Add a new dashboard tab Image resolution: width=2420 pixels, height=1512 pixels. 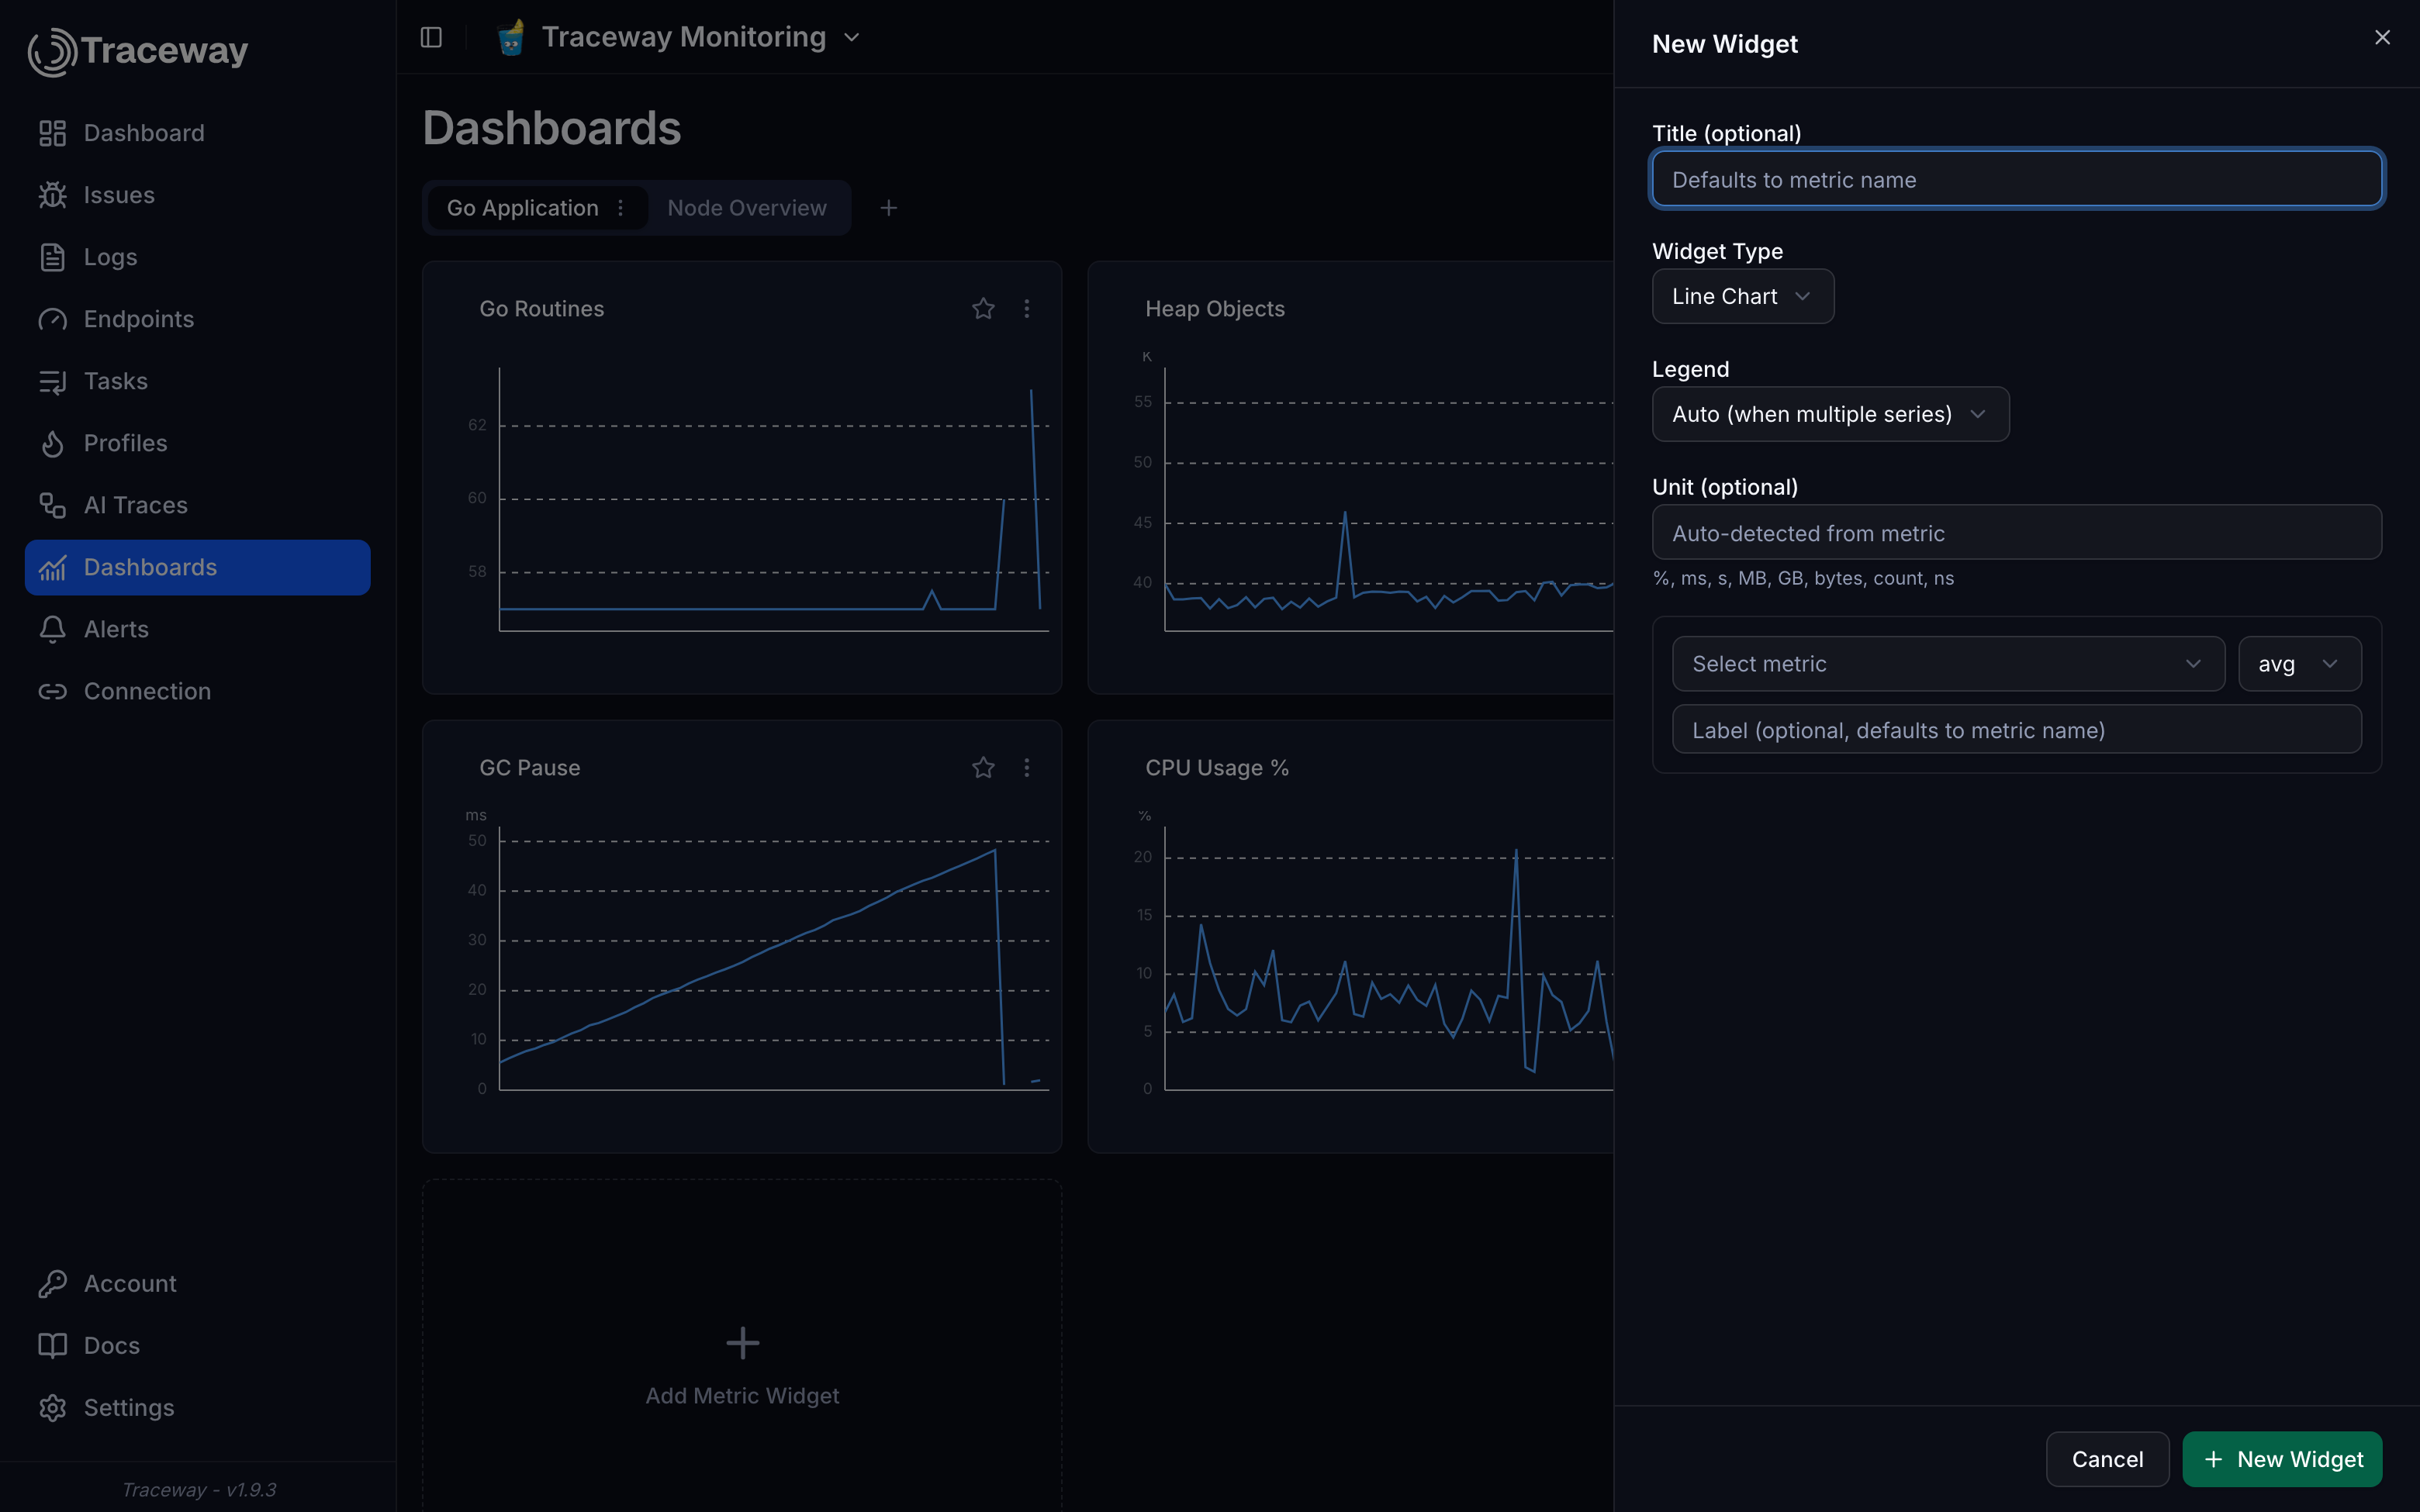pyautogui.click(x=888, y=208)
